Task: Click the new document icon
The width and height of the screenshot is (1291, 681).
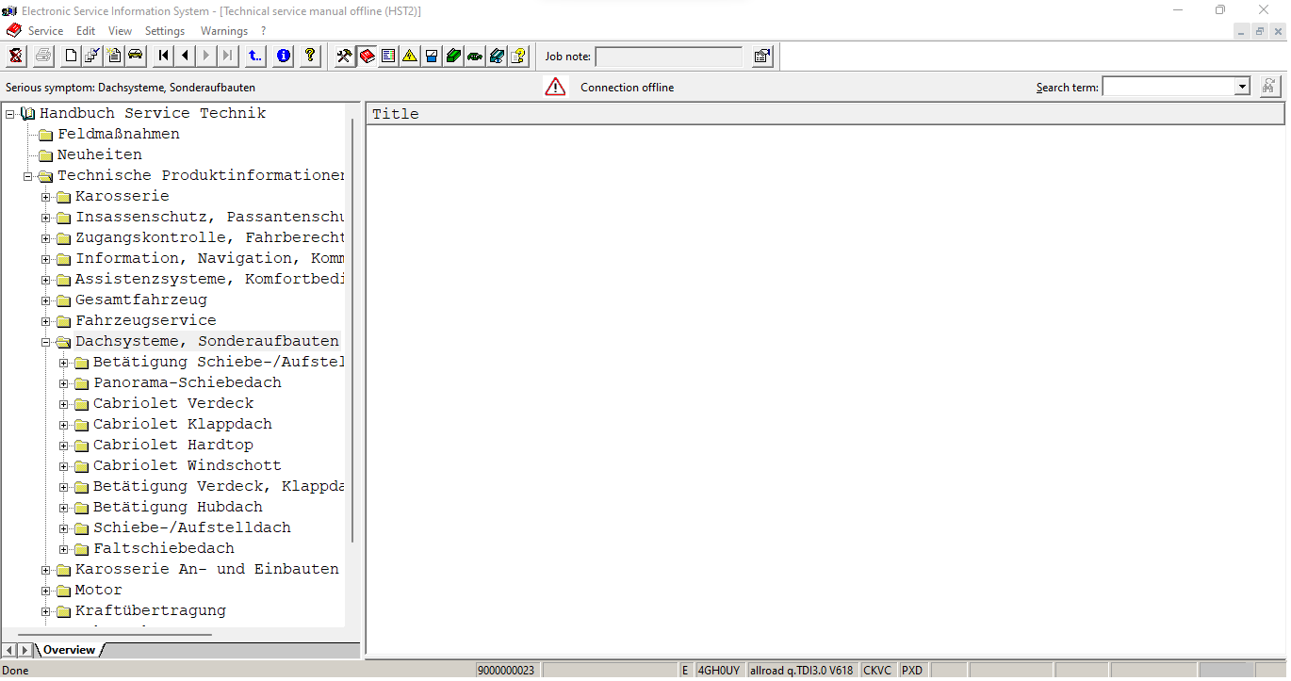Action: click(69, 56)
